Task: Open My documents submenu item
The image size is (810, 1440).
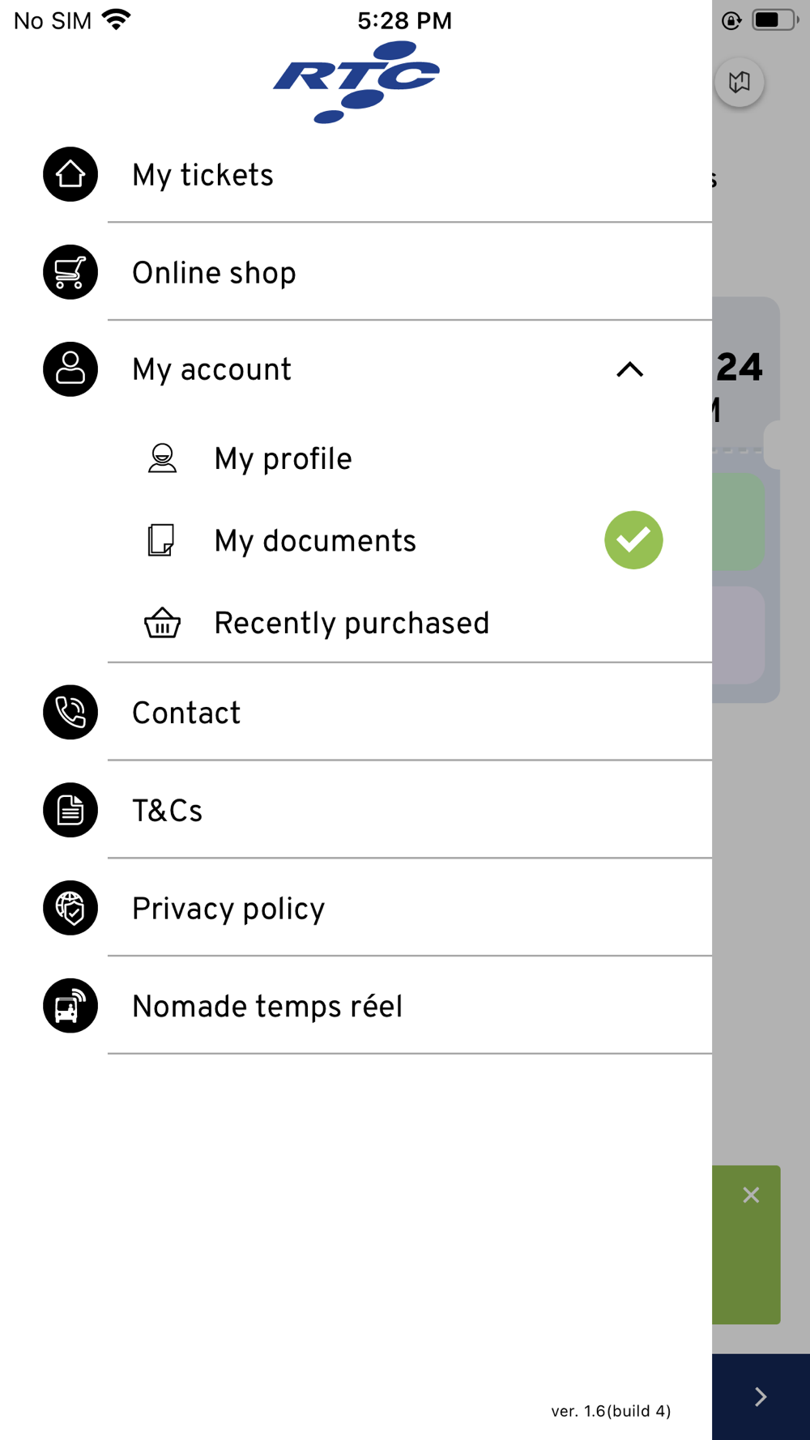Action: pyautogui.click(x=314, y=541)
